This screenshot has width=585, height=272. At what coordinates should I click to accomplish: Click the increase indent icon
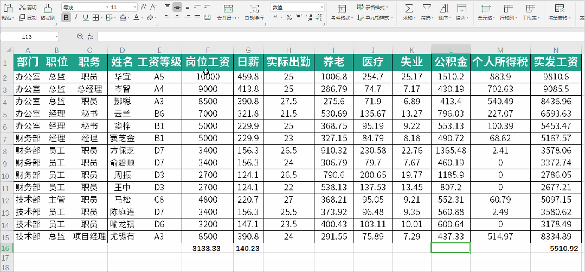point(207,7)
